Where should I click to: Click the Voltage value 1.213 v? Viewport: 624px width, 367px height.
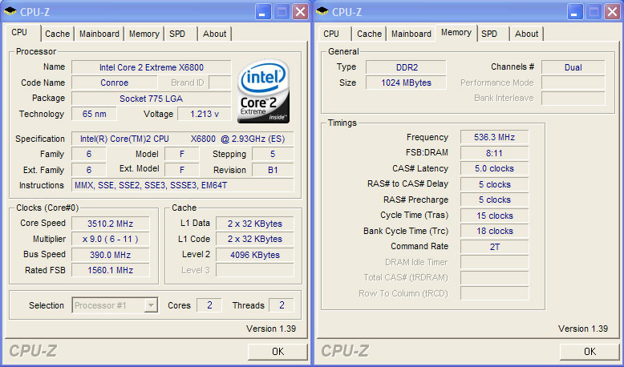pyautogui.click(x=205, y=114)
